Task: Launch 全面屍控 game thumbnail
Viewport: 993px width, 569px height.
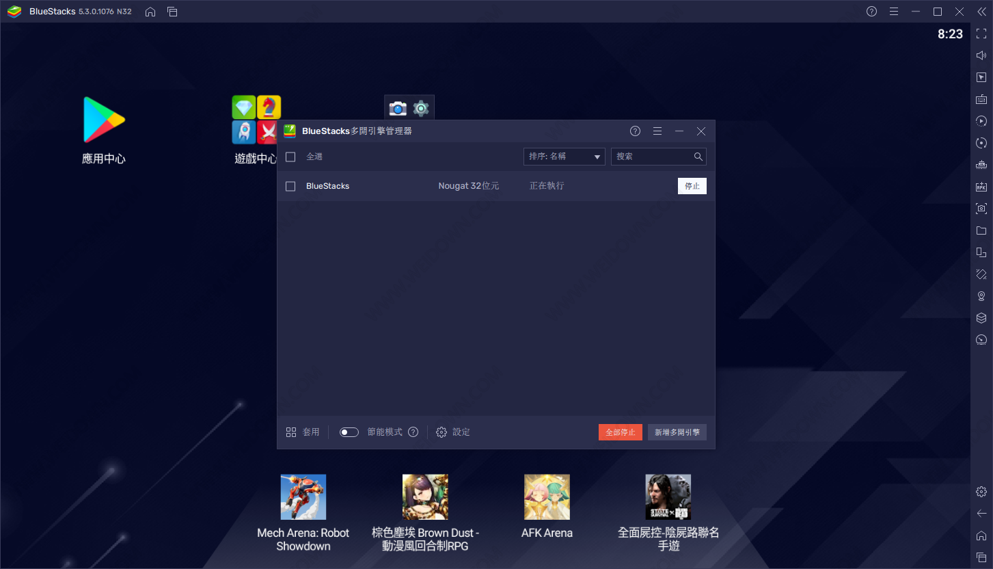Action: tap(668, 497)
